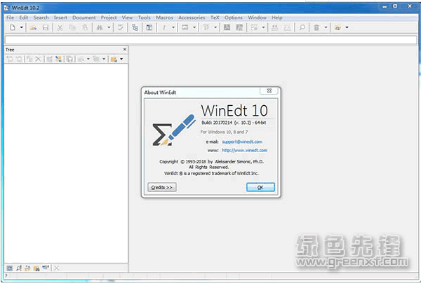Click the X delete icon in Tree toolbar

click(x=39, y=59)
